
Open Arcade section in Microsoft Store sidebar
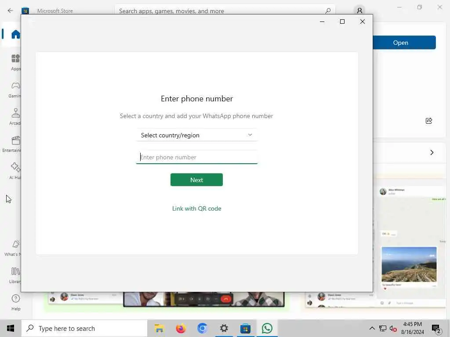click(15, 117)
